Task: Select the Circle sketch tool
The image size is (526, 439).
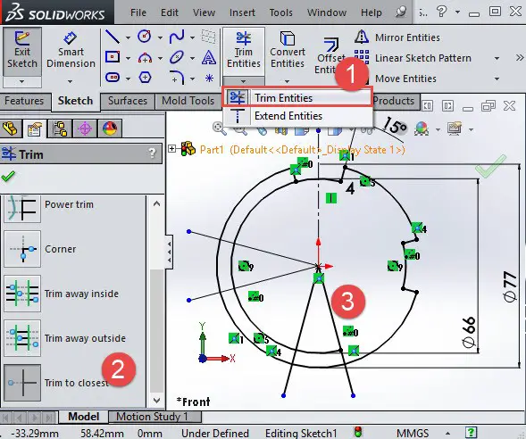Action: 145,37
